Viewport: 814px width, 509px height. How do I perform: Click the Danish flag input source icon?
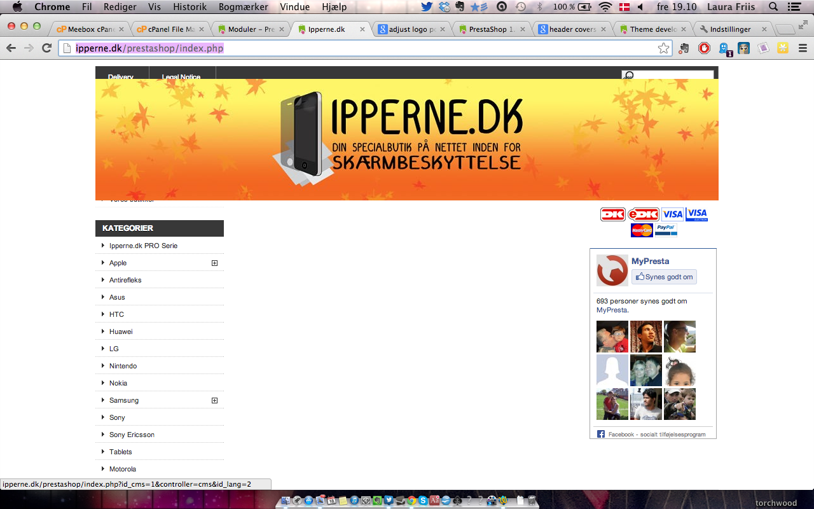pos(624,7)
